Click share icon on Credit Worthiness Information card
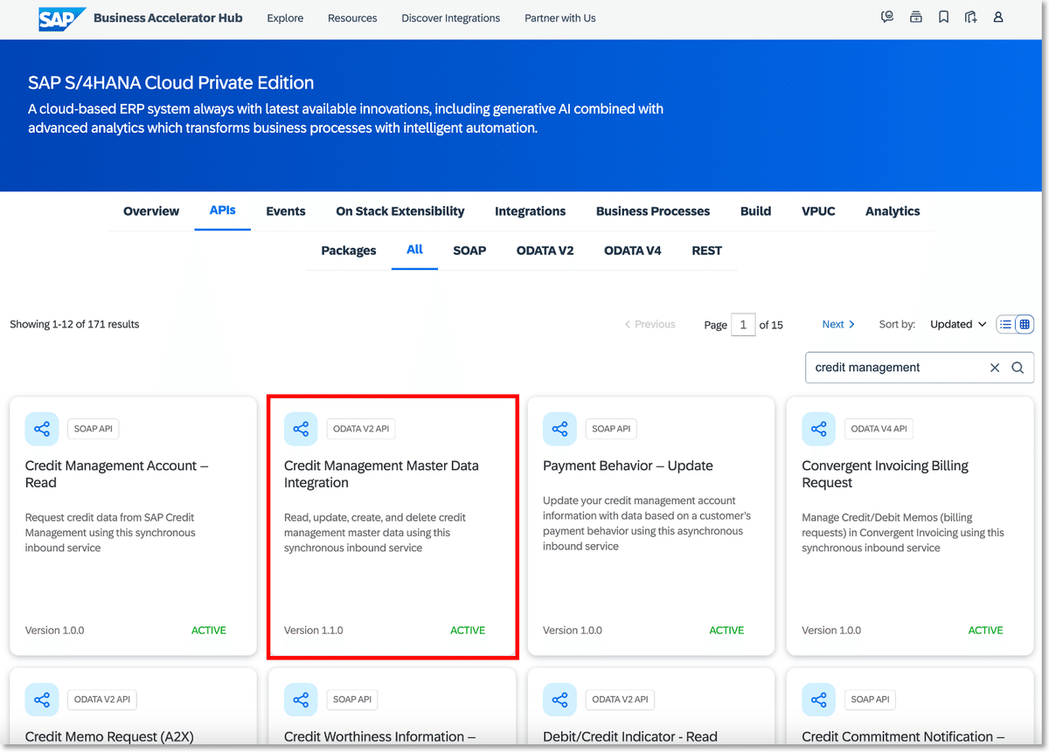Viewport: 1049px width, 752px height. pyautogui.click(x=301, y=700)
